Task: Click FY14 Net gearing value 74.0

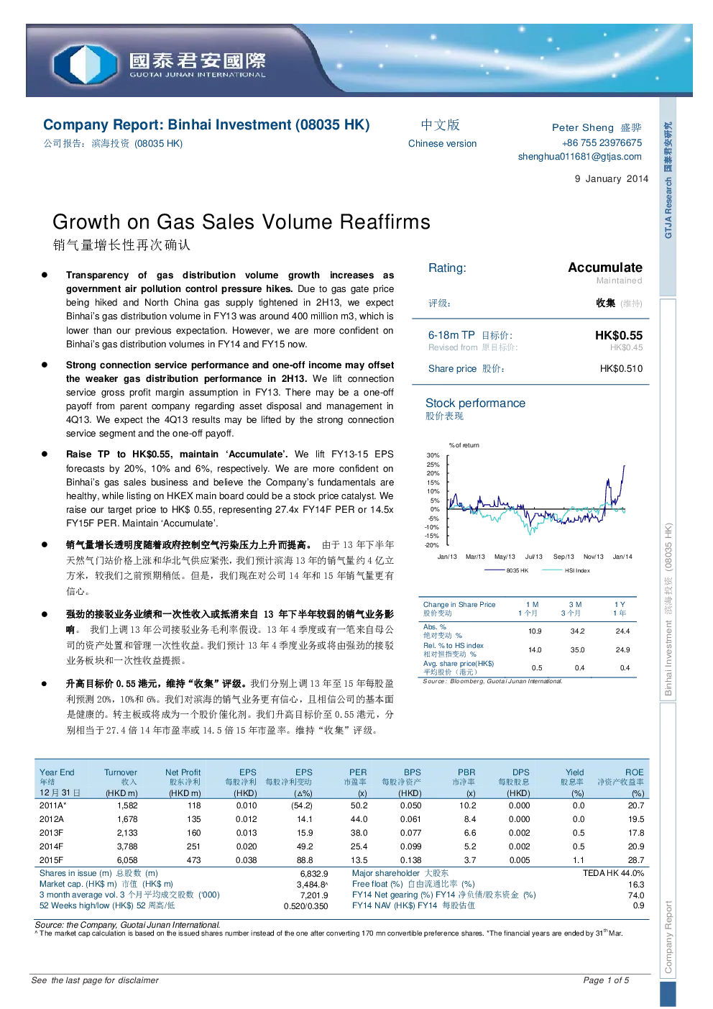Action: coord(636,896)
